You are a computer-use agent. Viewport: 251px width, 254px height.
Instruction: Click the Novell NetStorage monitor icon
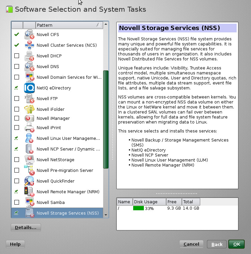click(x=29, y=160)
